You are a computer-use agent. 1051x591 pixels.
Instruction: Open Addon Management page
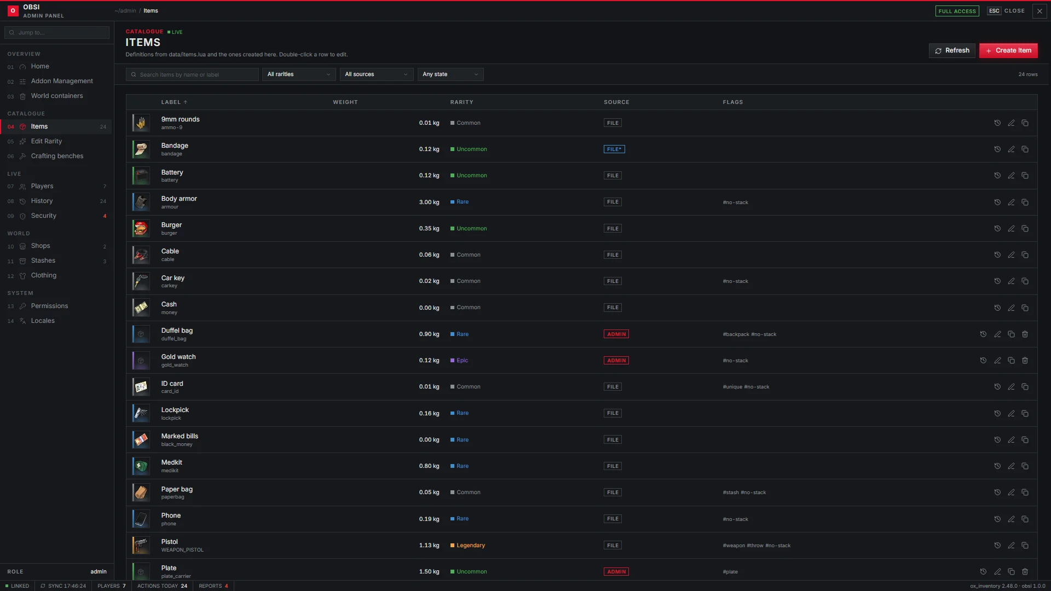click(x=56, y=81)
